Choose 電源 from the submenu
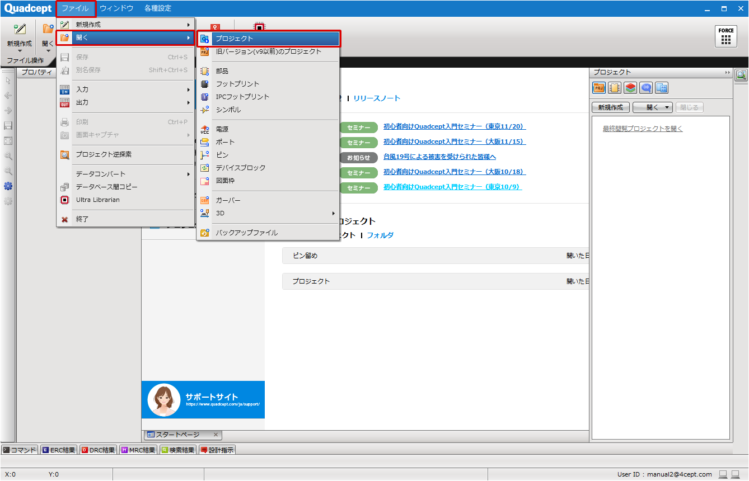The width and height of the screenshot is (749, 481). [x=268, y=129]
